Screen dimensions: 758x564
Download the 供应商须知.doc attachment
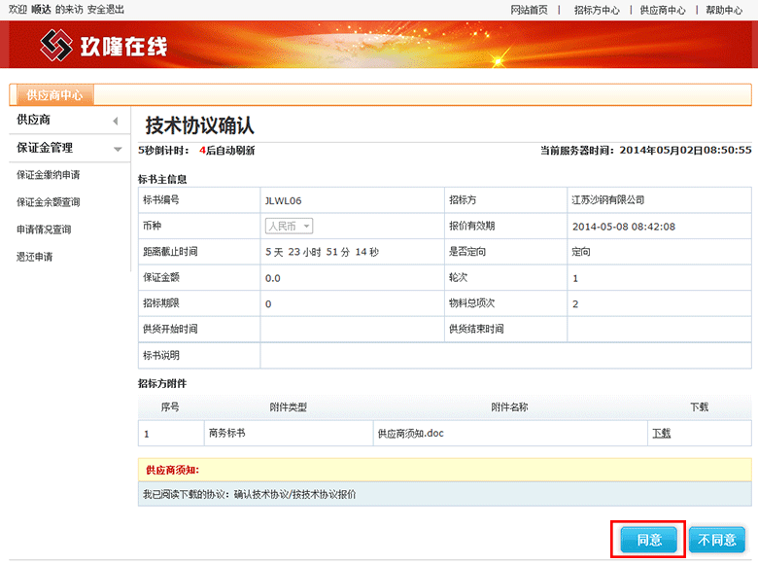pyautogui.click(x=661, y=433)
